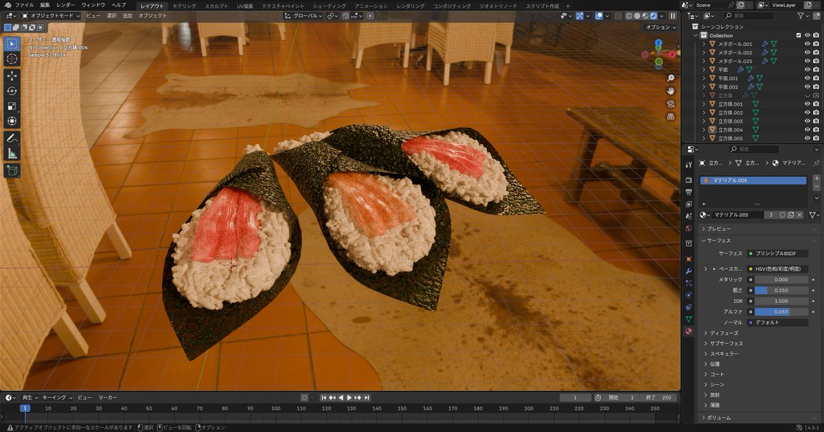Open the ファイル menu
824x432 pixels.
(25, 5)
